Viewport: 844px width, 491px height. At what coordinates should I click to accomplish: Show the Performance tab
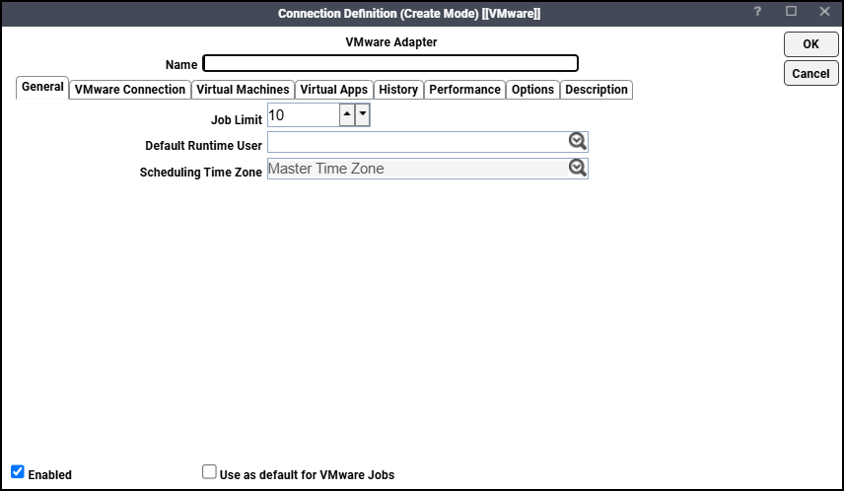(464, 90)
